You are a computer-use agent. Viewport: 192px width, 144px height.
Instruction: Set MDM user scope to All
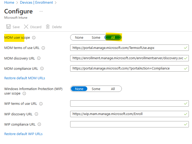tap(113, 38)
